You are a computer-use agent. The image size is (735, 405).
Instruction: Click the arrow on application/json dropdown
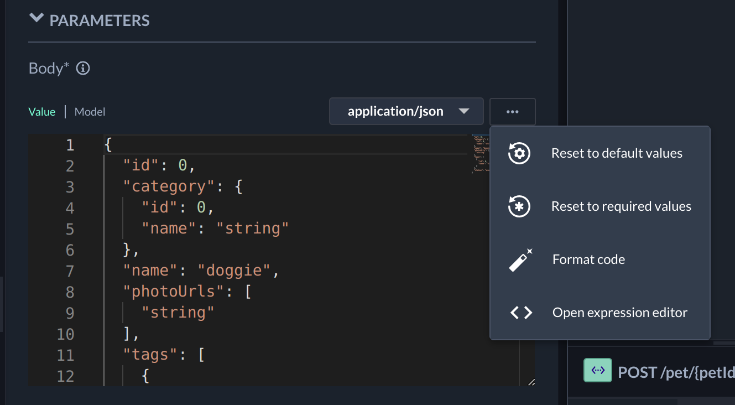click(x=464, y=111)
